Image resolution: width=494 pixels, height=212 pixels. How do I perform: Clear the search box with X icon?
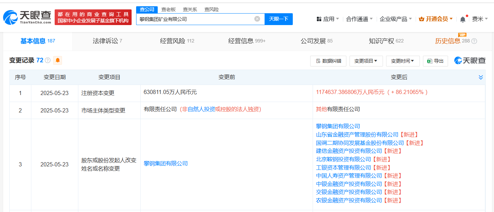click(257, 19)
